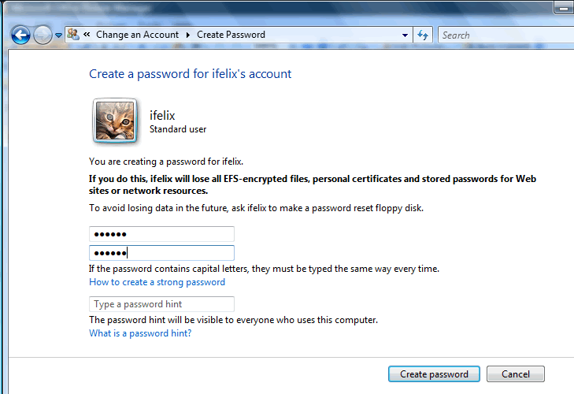Click the User Accounts icon in address bar
Image resolution: width=574 pixels, height=394 pixels.
(73, 35)
